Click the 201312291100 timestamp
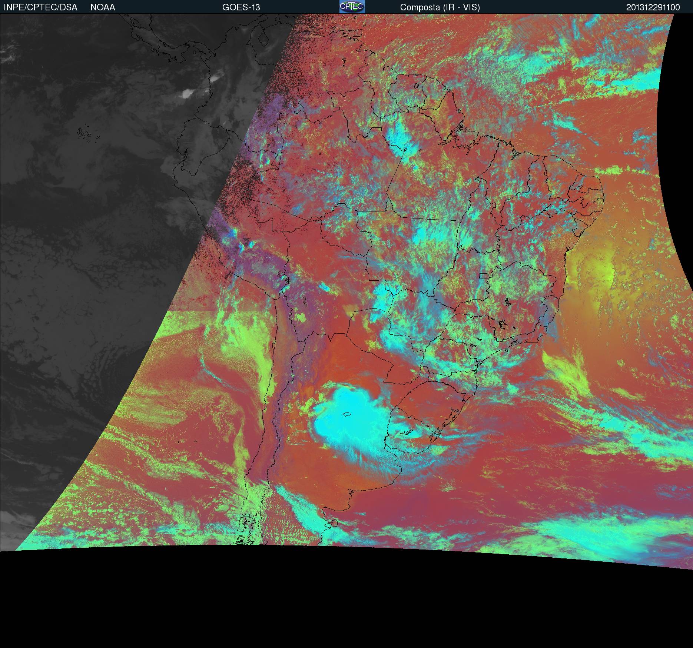The width and height of the screenshot is (693, 648). (653, 7)
